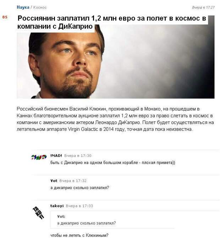Click !MAD! comment time 17:30
Viewport: 220px width, 240px height.
[78, 156]
